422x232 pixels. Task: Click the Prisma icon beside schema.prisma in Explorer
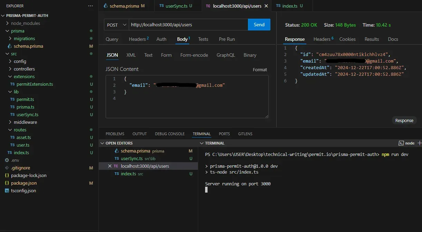pyautogui.click(x=10, y=46)
